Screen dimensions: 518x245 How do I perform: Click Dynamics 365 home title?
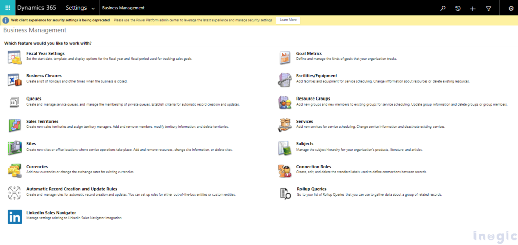pyautogui.click(x=37, y=8)
